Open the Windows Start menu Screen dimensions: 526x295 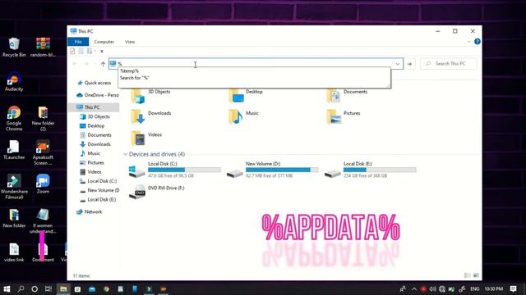pos(7,288)
